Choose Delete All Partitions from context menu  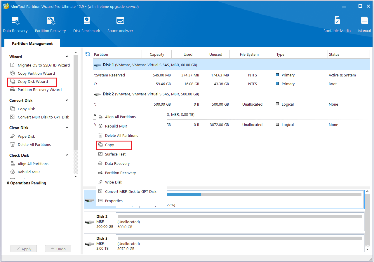131,135
